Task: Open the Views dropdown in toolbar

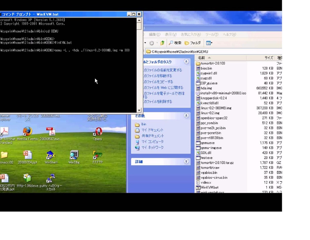Action: (209, 43)
